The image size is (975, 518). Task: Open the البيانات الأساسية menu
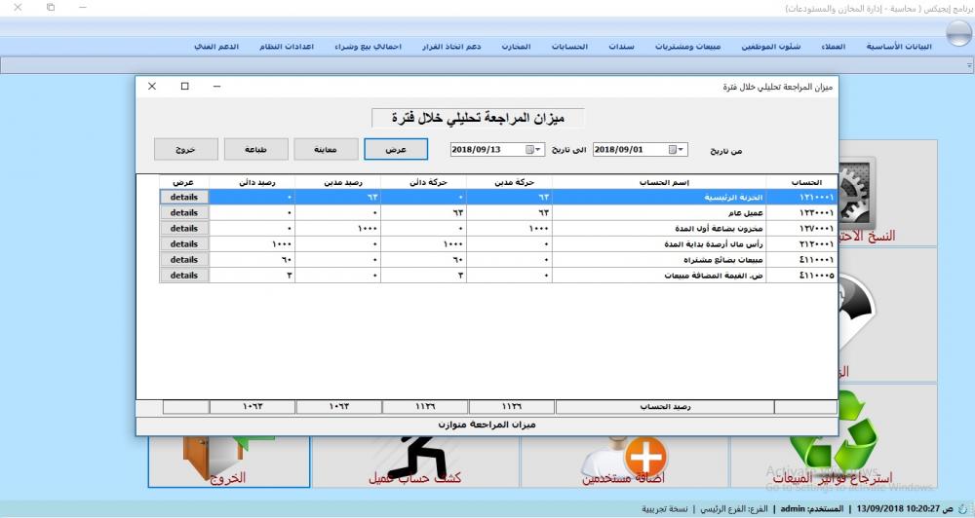(899, 47)
